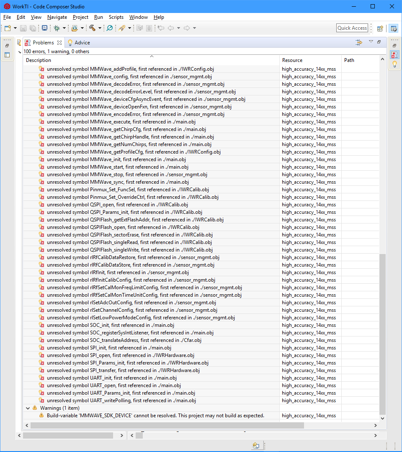Click the search flashlight toolbar icon

coord(122,28)
